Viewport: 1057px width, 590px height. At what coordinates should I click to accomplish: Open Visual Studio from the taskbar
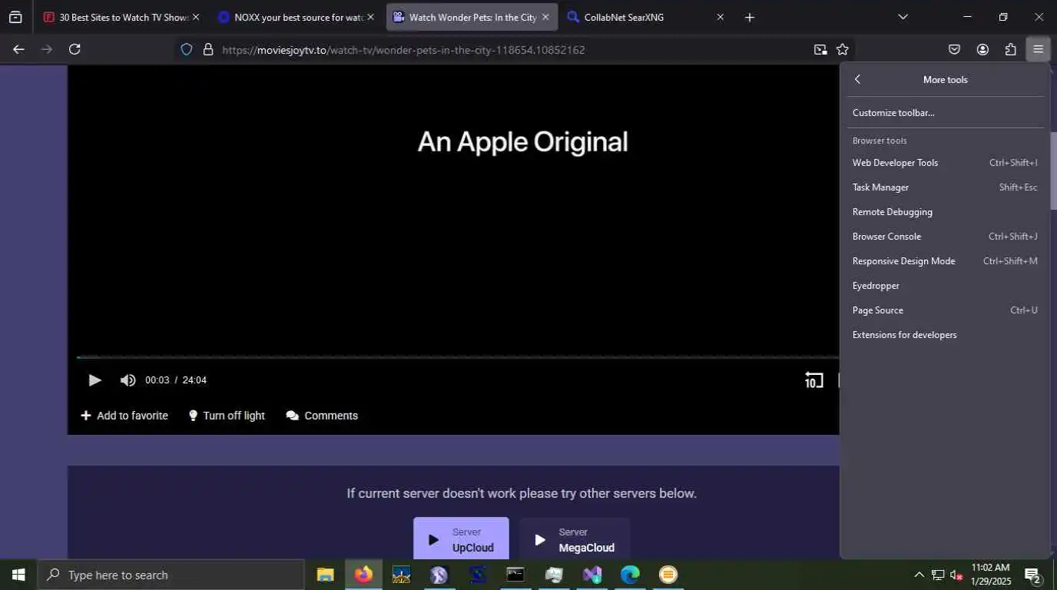click(x=591, y=575)
